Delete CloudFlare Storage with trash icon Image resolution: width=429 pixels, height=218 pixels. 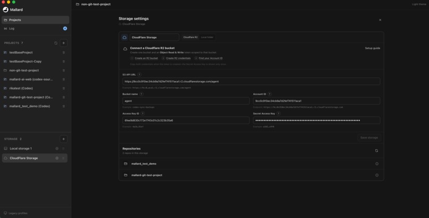63,158
